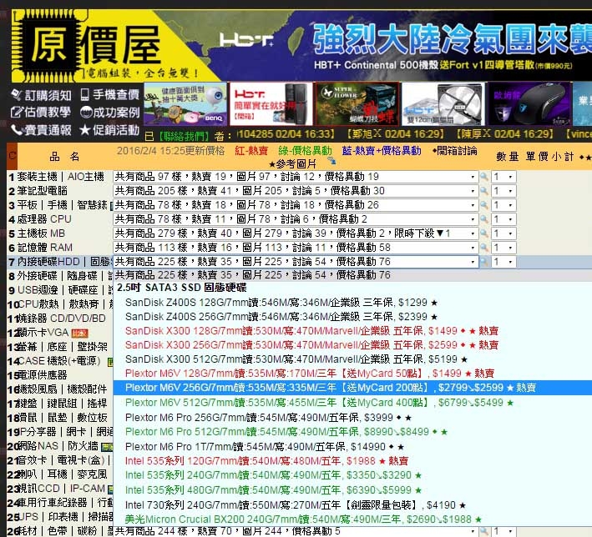This screenshot has height=537, width=592.
Task: Expand the 記憶體 RAM product dropdown
Action: point(296,248)
